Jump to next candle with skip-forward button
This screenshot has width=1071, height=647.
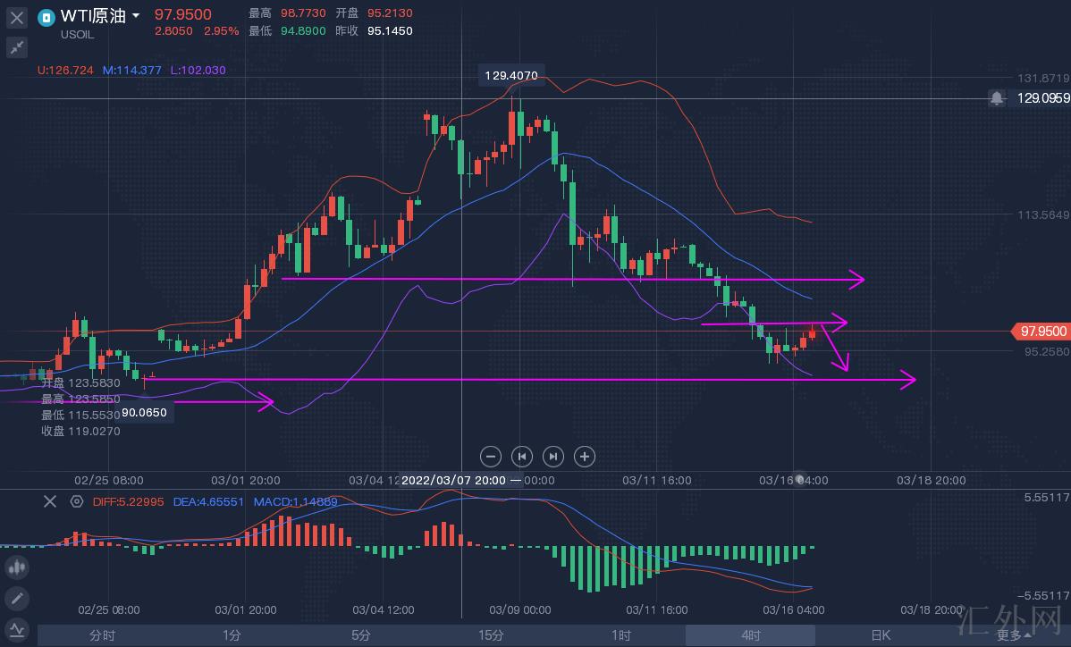[553, 457]
